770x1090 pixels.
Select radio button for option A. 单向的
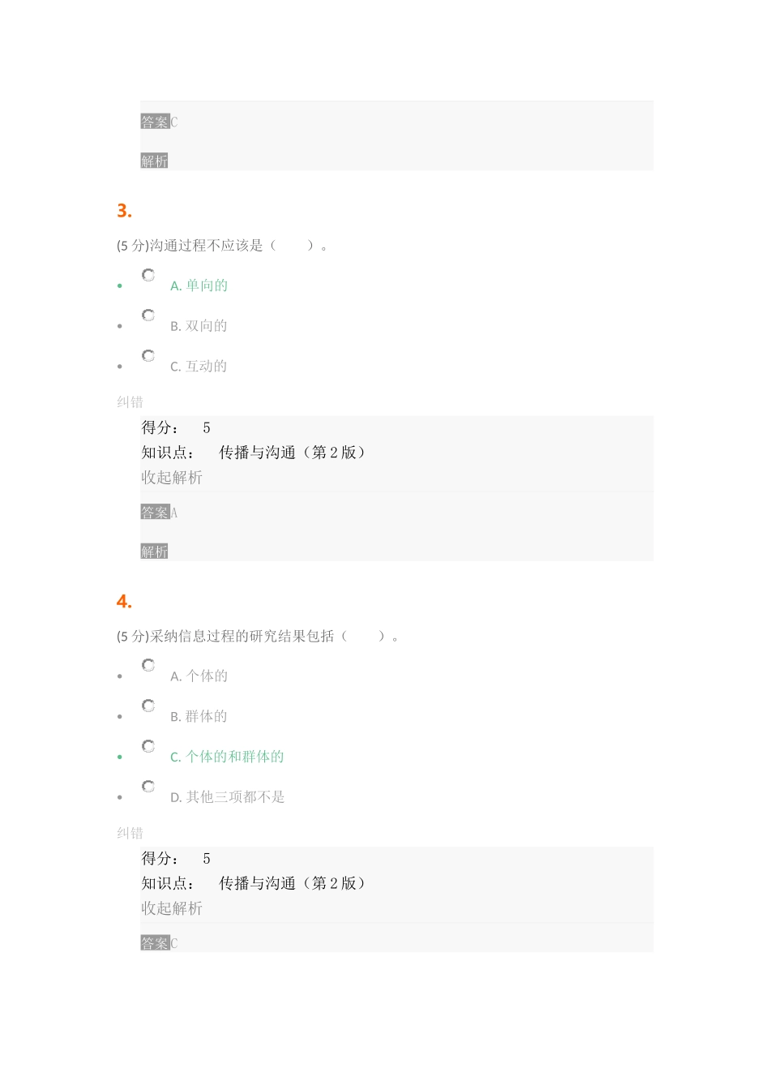(x=148, y=276)
